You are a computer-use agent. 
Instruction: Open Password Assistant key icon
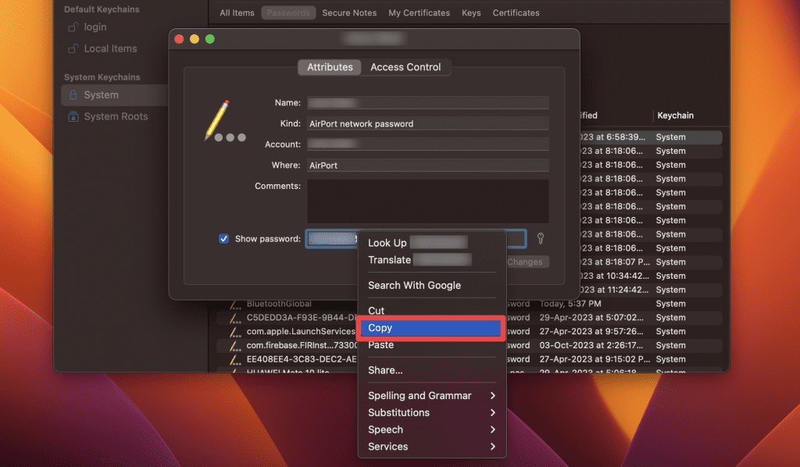click(541, 239)
